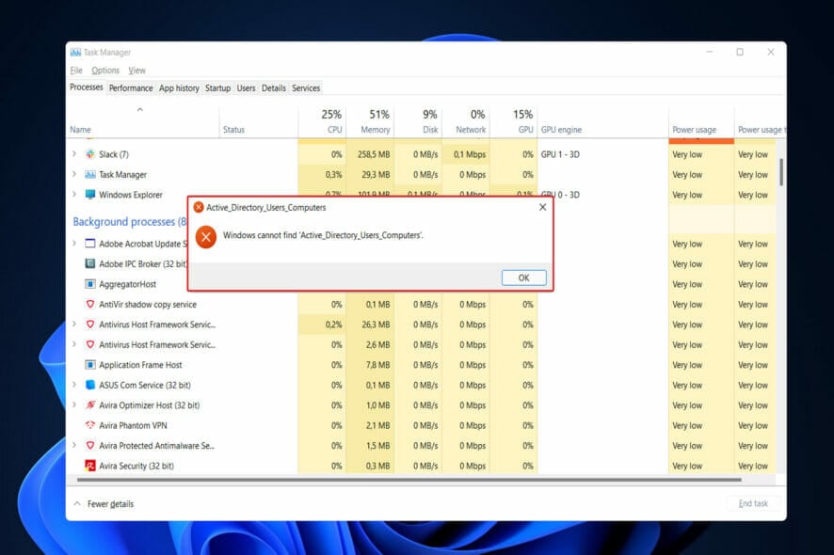Sort by the Network column header
834x555 pixels.
(466, 121)
